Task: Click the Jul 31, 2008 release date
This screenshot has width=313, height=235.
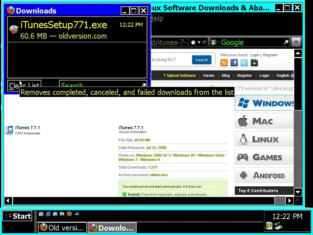Action: pyautogui.click(x=156, y=148)
